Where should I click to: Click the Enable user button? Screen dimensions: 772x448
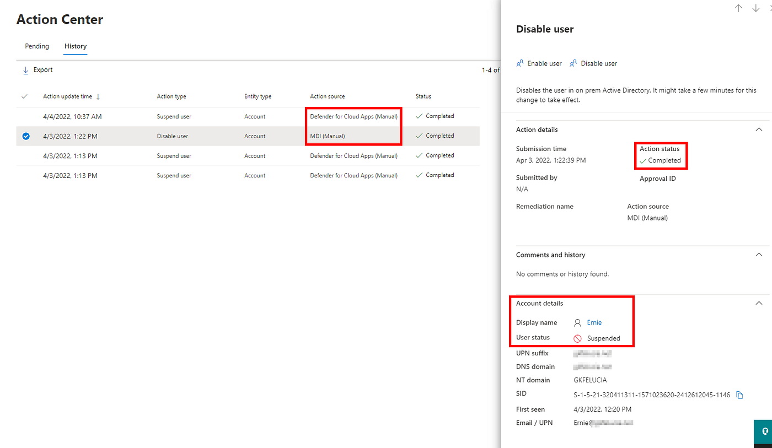coord(539,63)
